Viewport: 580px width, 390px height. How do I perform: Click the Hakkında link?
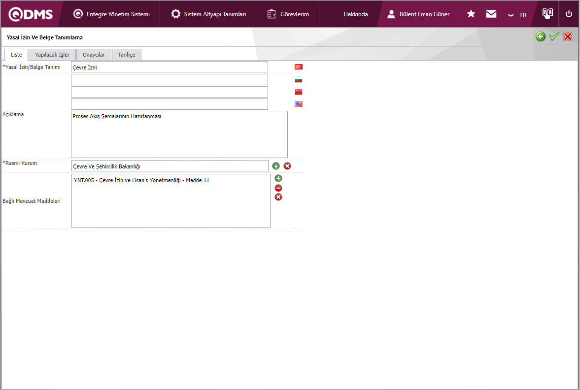tap(355, 14)
